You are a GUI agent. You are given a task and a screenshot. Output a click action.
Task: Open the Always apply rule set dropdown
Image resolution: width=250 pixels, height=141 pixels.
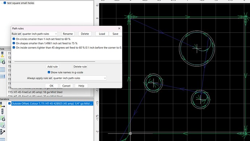coord(80,78)
